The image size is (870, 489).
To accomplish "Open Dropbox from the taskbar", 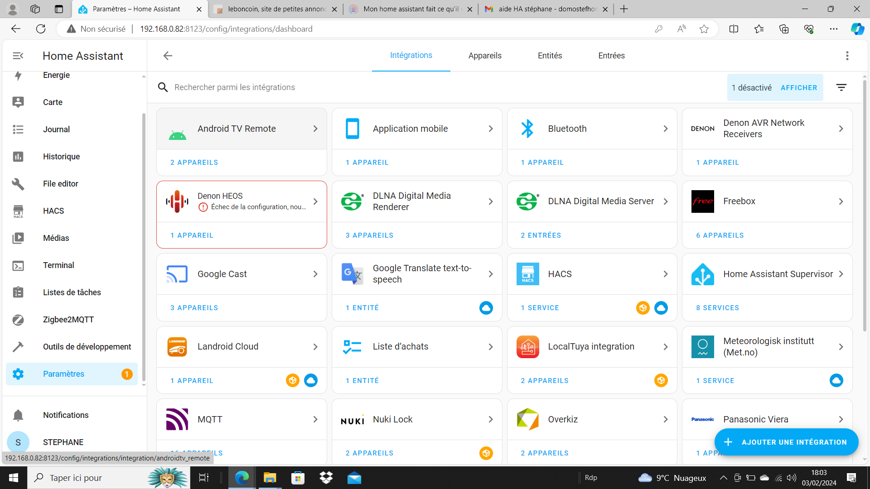I will [326, 478].
